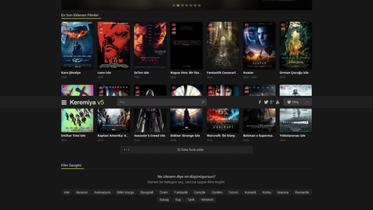Load more films with Daha fazla yükle
This screenshot has height=210, width=373.
click(190, 149)
